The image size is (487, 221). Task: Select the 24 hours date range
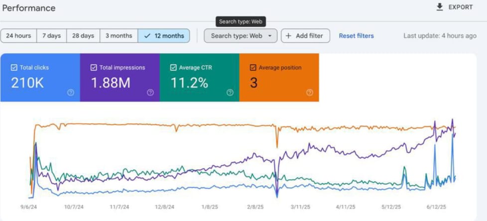pyautogui.click(x=19, y=36)
